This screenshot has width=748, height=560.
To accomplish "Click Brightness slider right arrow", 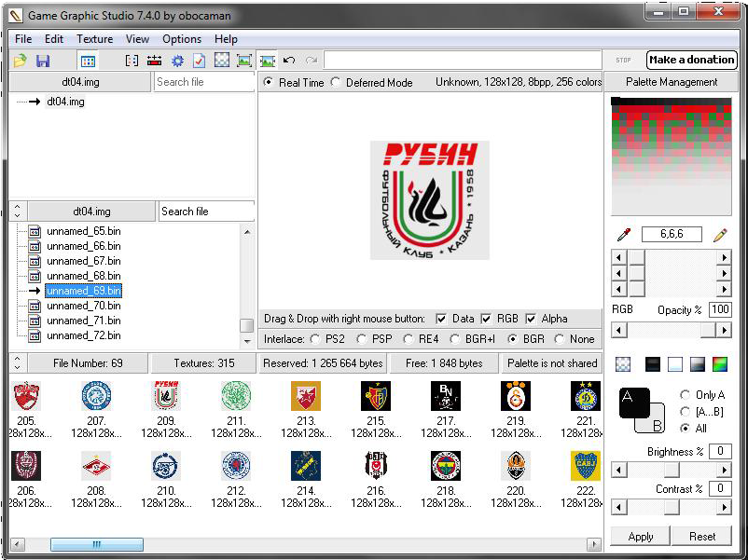I will 724,471.
